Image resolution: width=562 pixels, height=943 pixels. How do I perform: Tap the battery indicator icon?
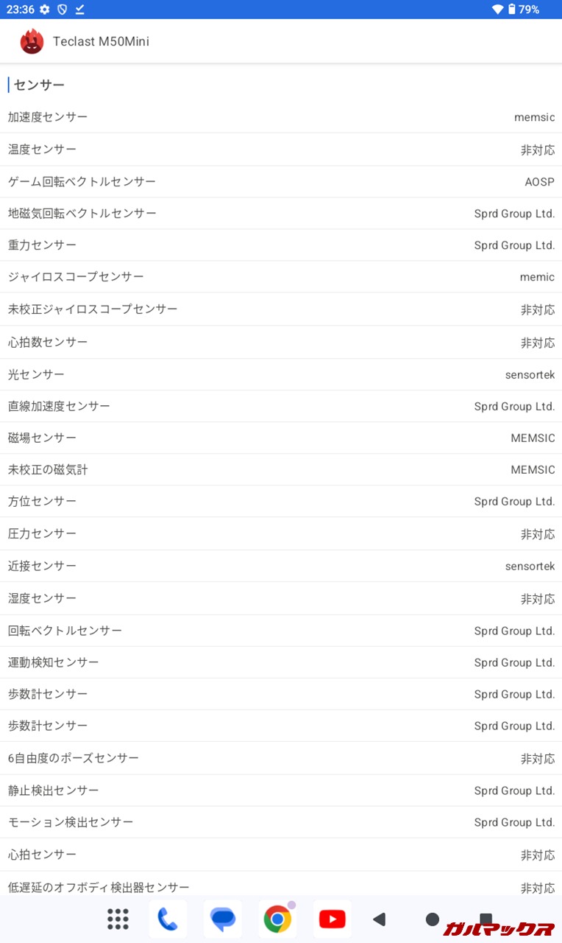pyautogui.click(x=511, y=10)
